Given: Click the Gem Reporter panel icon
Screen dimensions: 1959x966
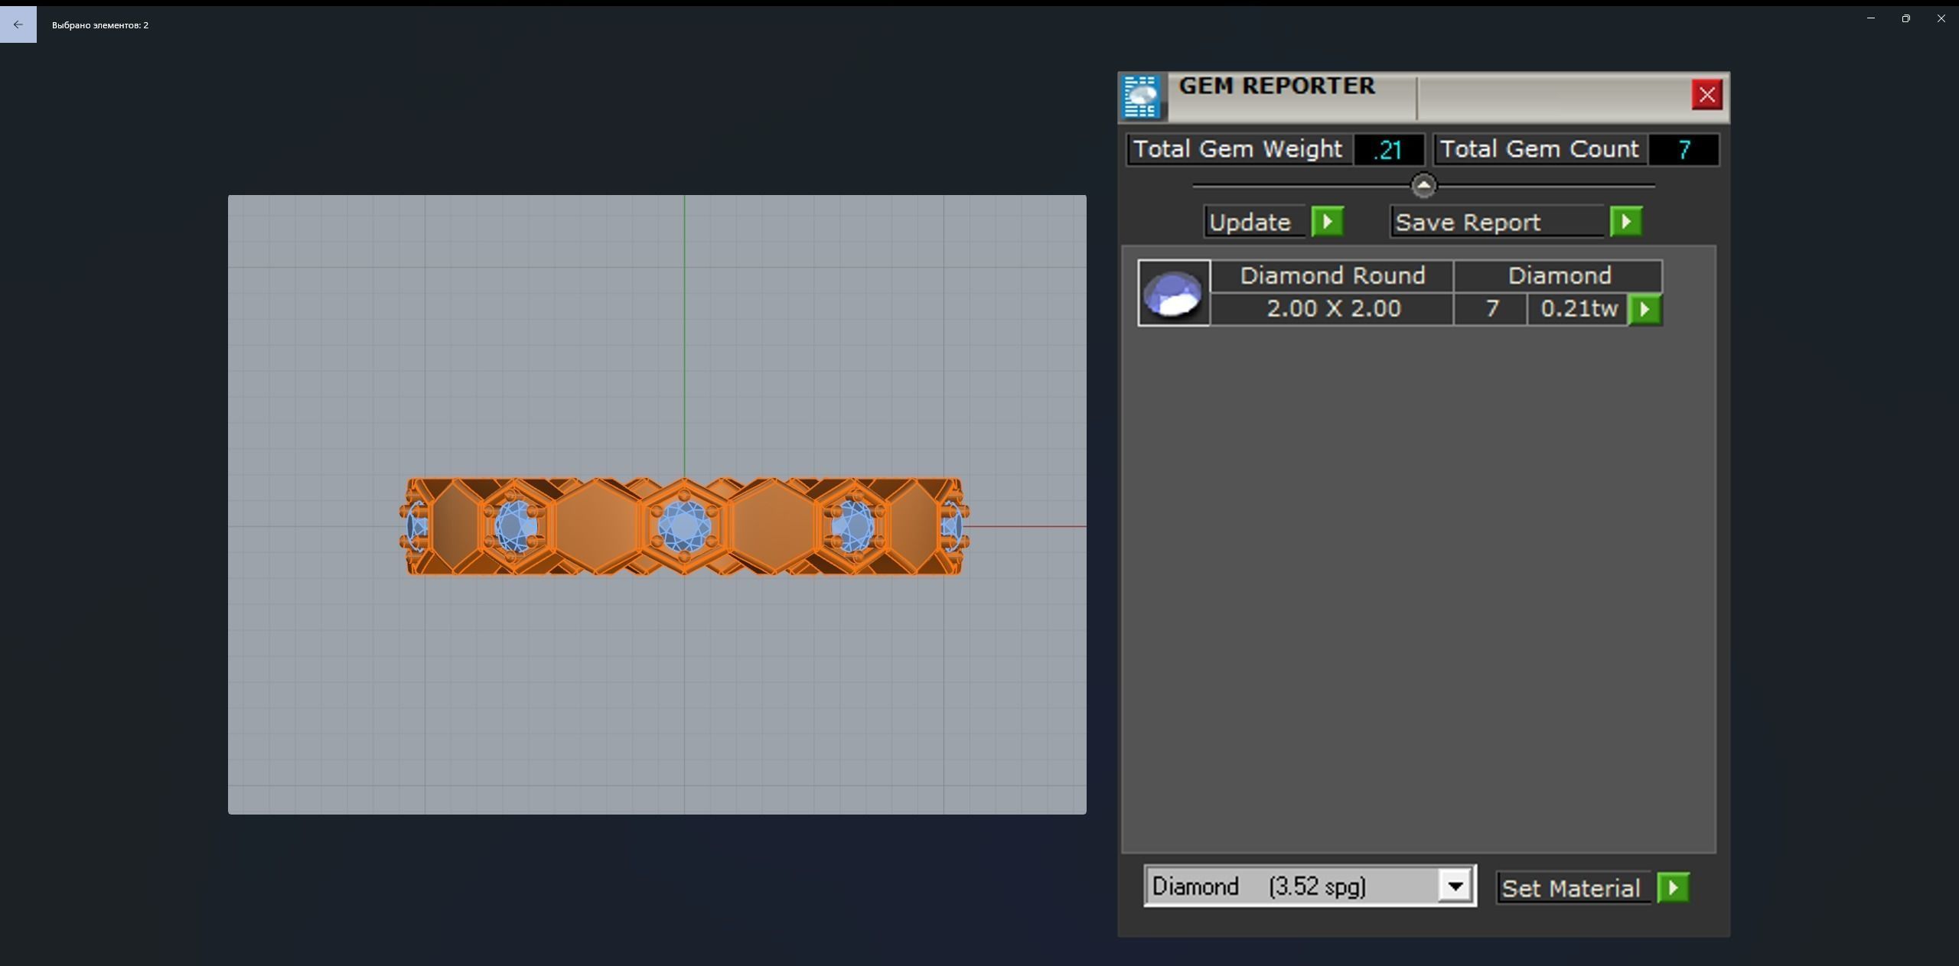Looking at the screenshot, I should pos(1141,97).
